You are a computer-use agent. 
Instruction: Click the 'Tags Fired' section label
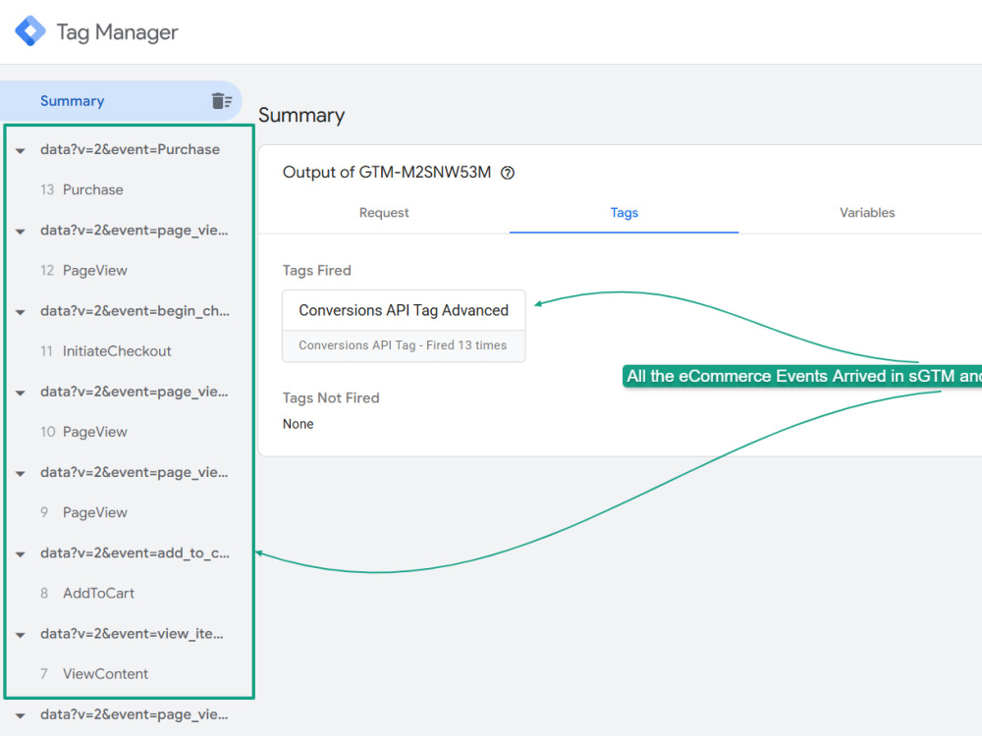click(317, 271)
